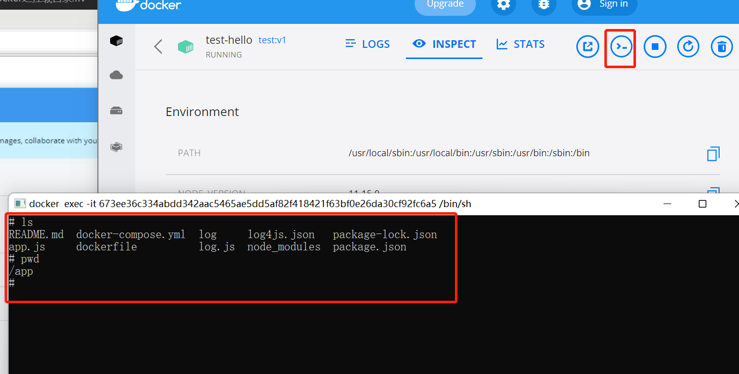This screenshot has height=374, width=739.
Task: Select the /usr/local/sbin PATH value text
Action: click(469, 153)
